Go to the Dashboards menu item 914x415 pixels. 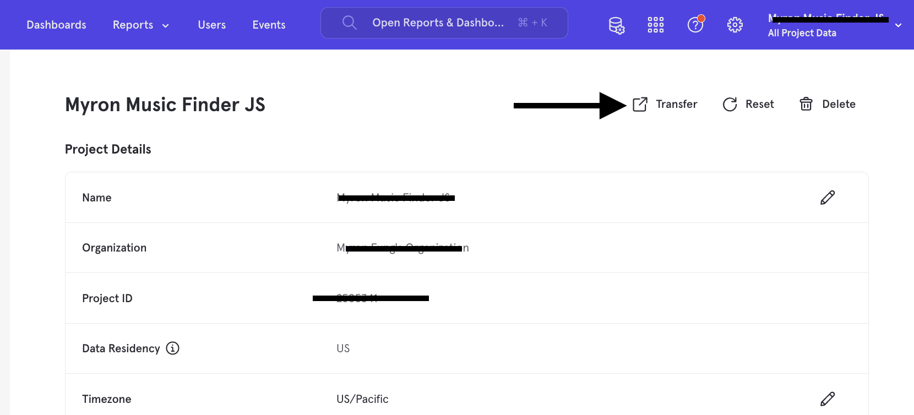(x=56, y=25)
